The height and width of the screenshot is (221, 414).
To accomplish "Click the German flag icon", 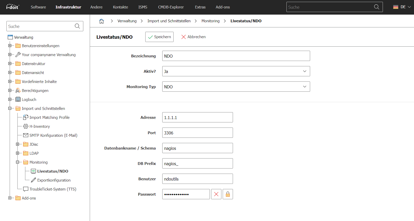I will pos(396,7).
